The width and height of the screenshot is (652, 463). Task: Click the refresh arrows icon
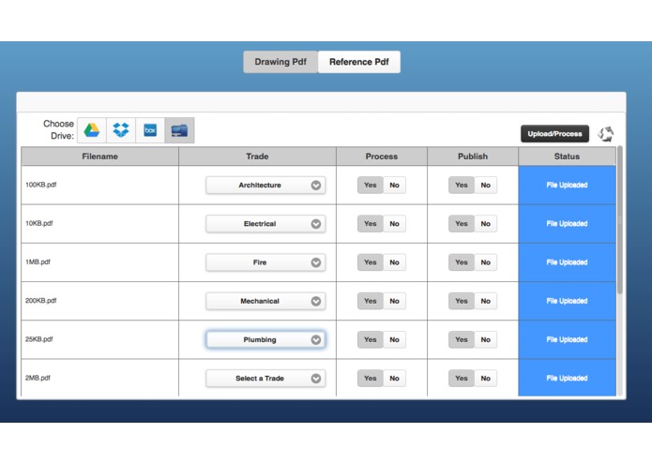pos(606,134)
